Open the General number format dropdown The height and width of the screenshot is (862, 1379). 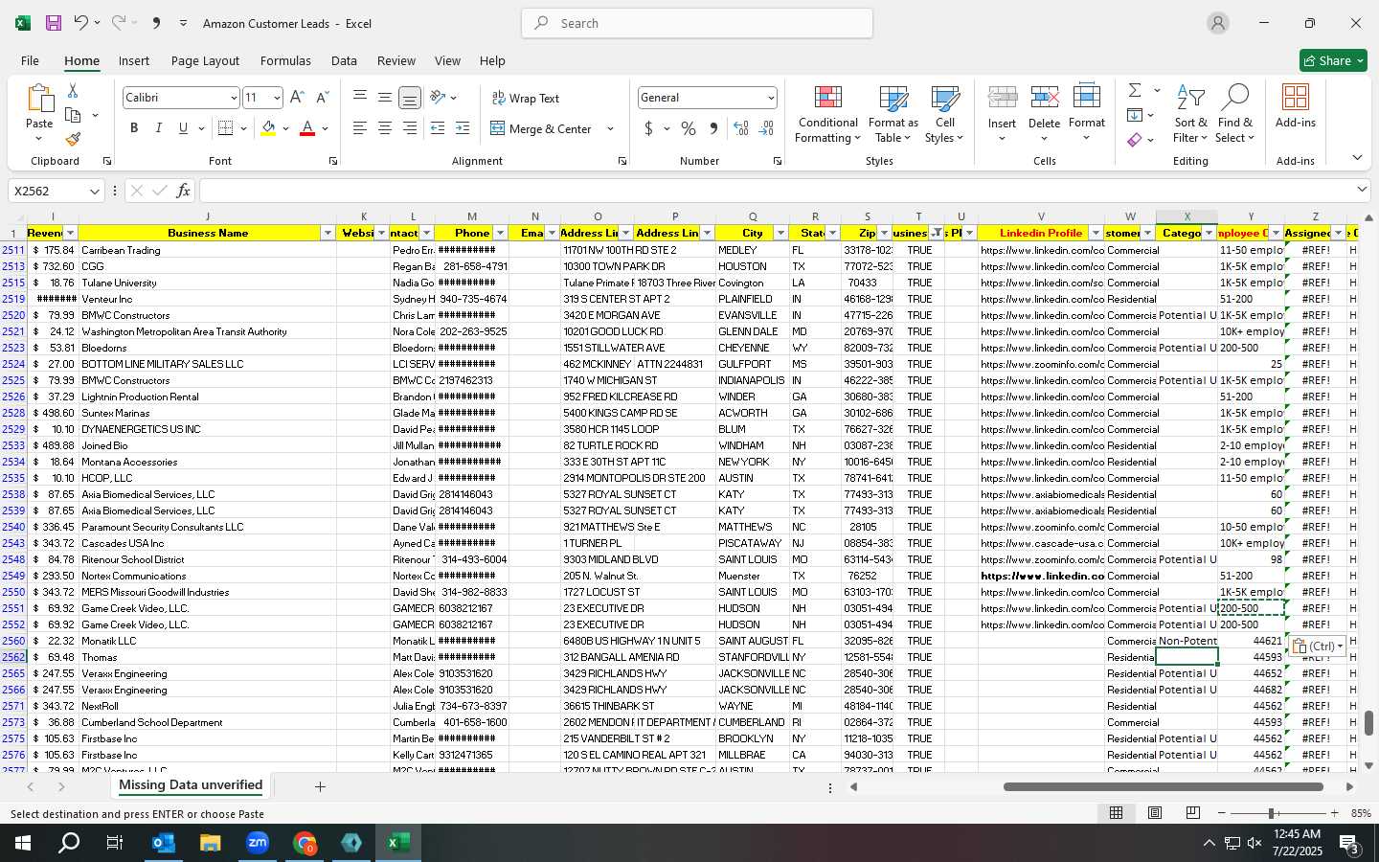(x=771, y=98)
